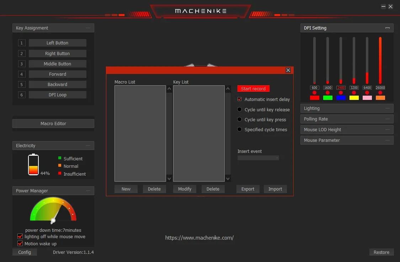Click the green DPI color swatch
Image resolution: width=400 pixels, height=262 pixels.
[327, 98]
